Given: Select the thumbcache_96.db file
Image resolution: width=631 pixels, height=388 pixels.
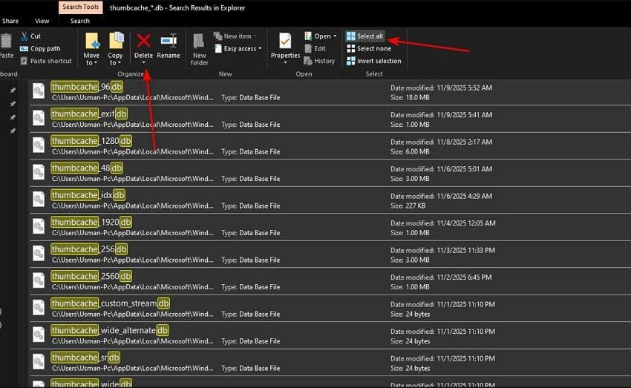Looking at the screenshot, I should (330, 92).
